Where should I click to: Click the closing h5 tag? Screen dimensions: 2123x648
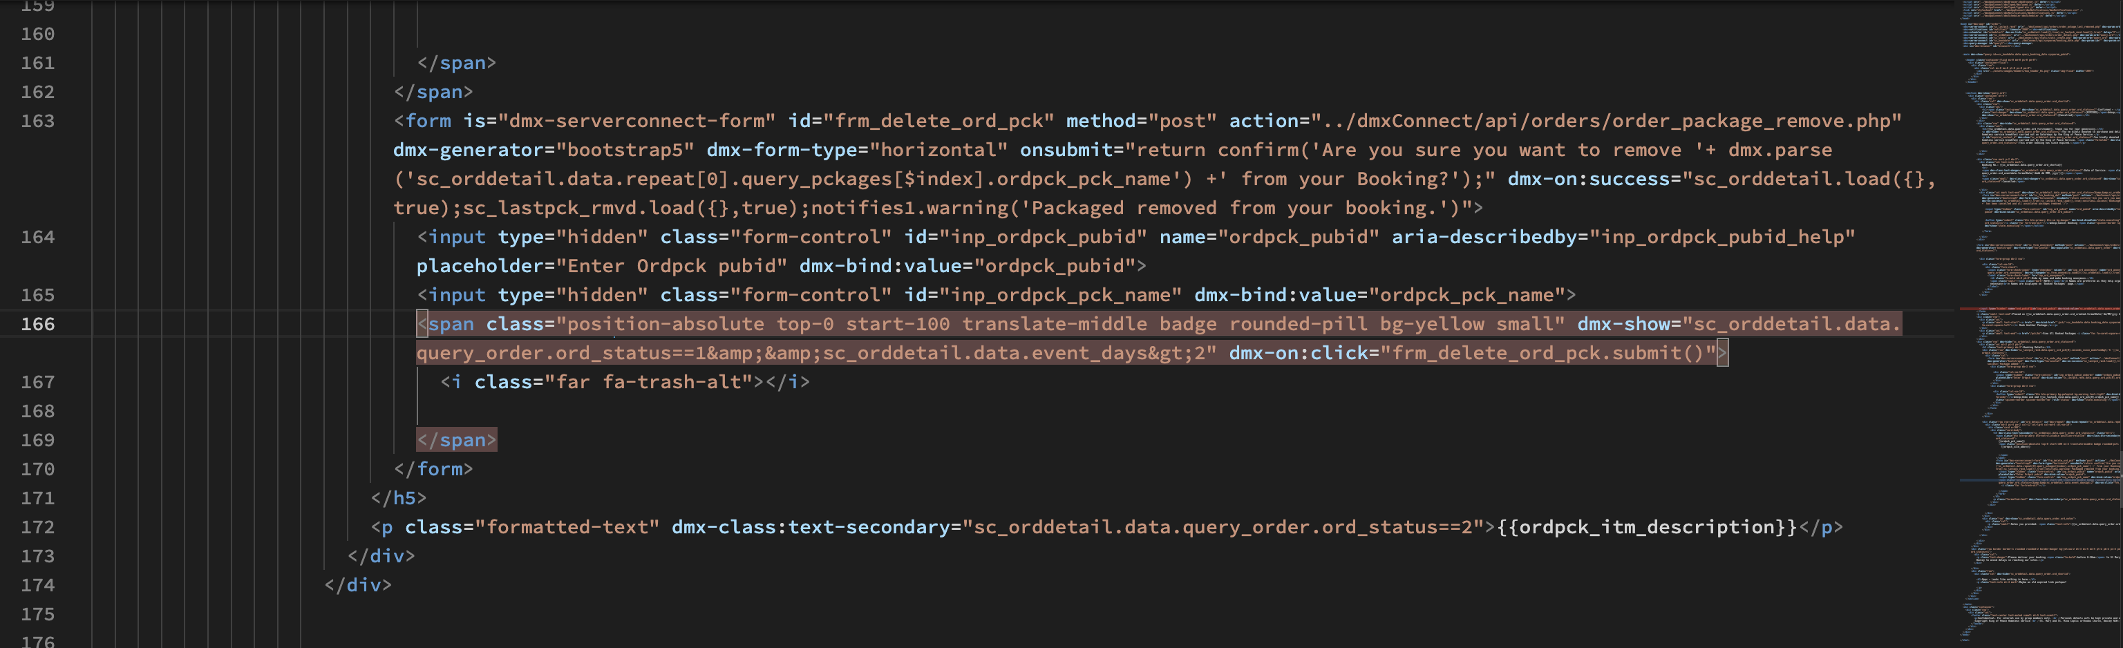(x=398, y=498)
